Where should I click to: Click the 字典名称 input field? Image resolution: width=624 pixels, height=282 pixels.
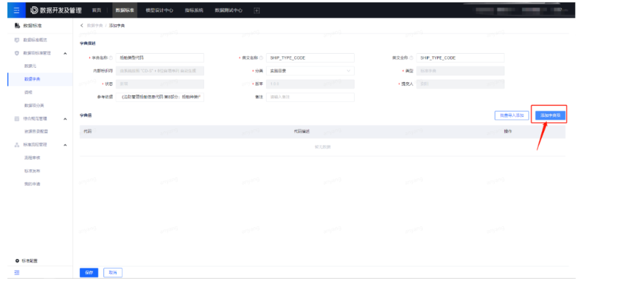click(x=160, y=58)
